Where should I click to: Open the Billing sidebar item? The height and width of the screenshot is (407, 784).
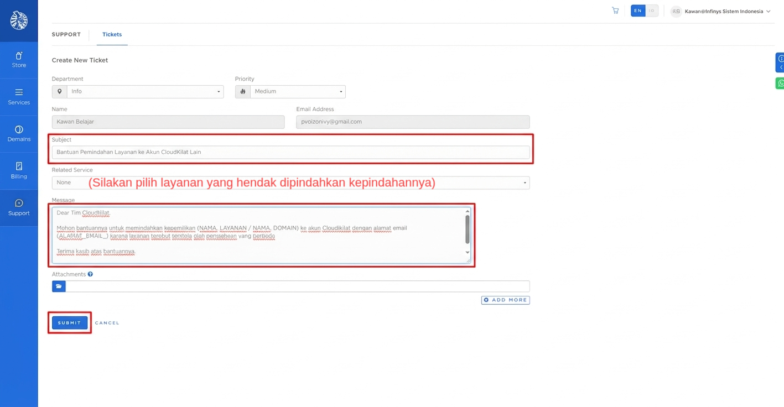click(x=19, y=171)
